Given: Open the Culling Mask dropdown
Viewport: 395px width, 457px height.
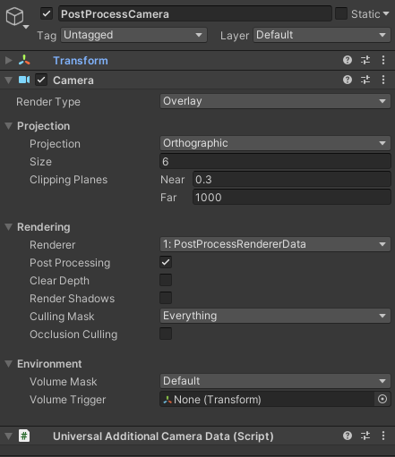Looking at the screenshot, I should 275,316.
